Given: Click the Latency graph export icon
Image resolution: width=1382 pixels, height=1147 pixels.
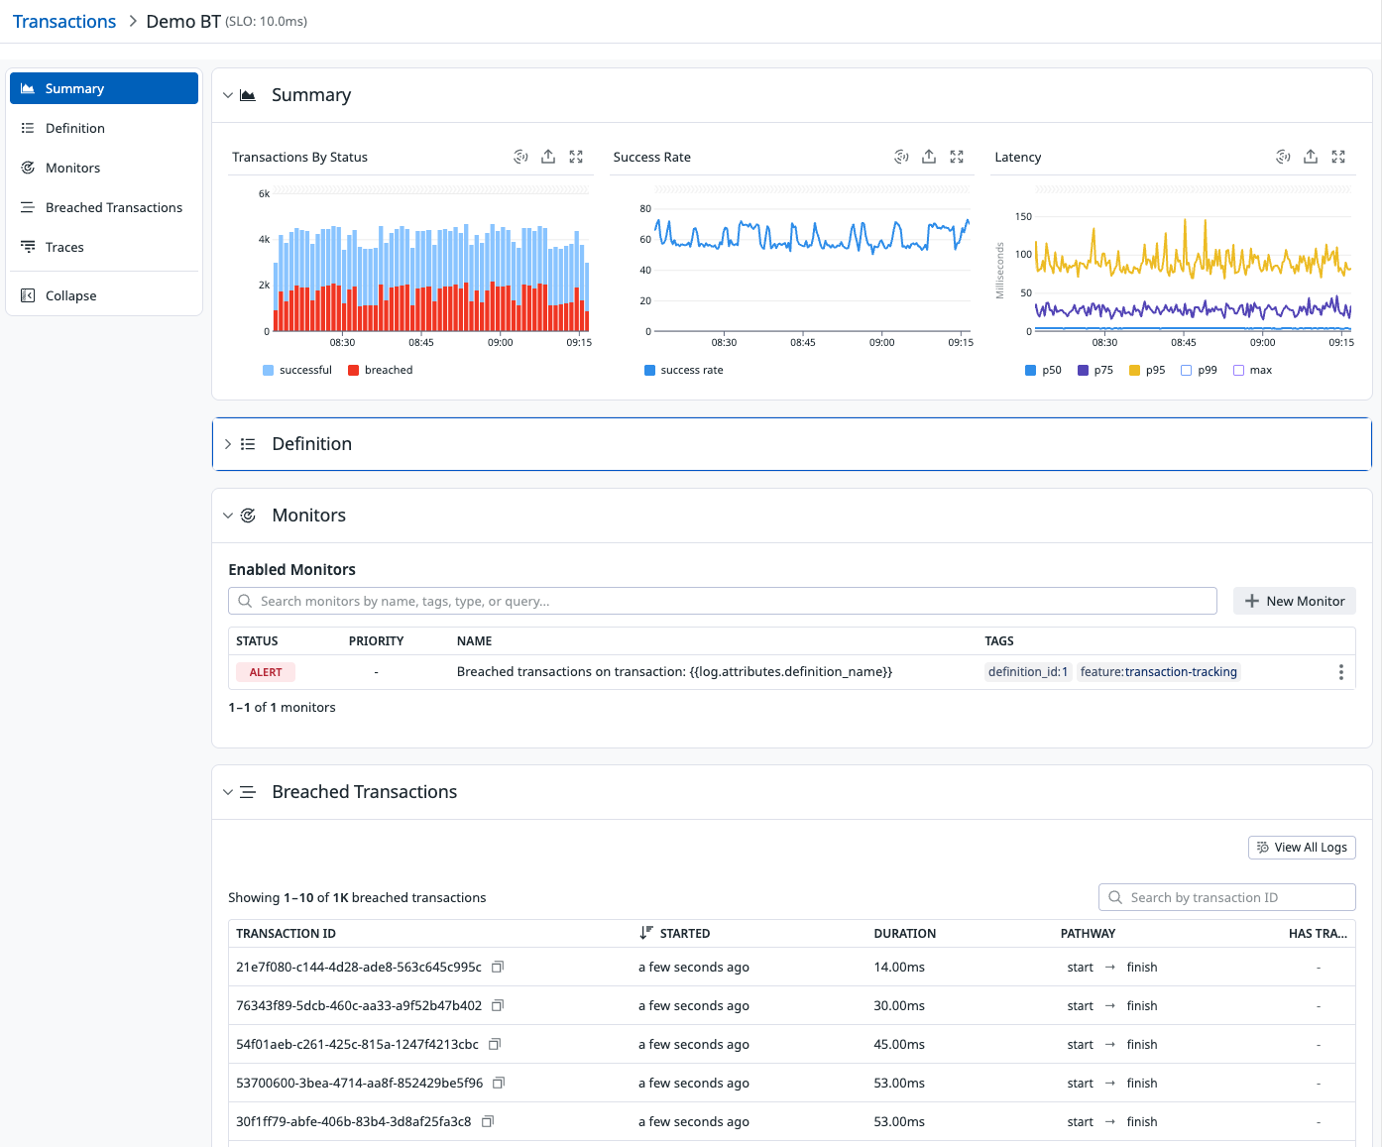Looking at the screenshot, I should click(1311, 157).
